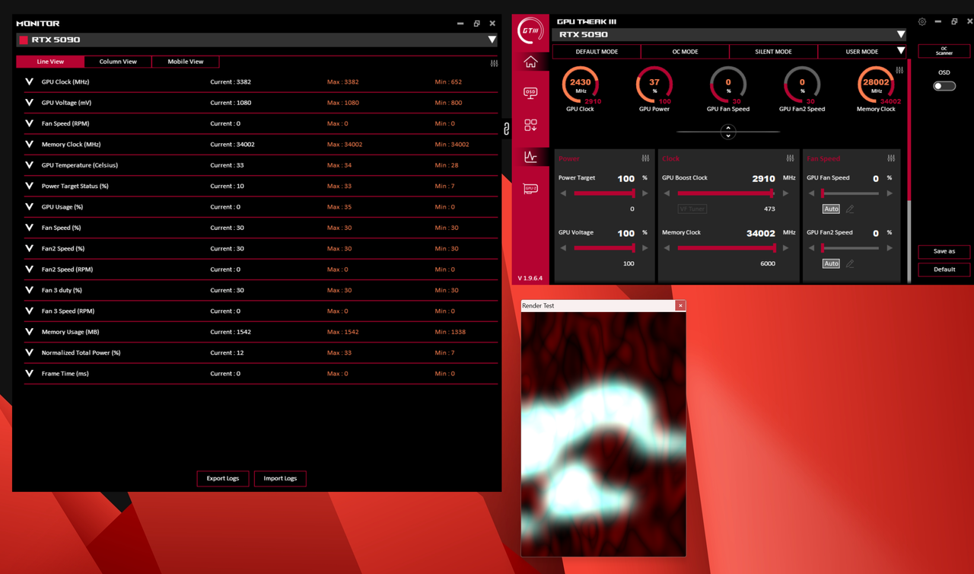The image size is (974, 574).
Task: Open Monitor window display settings sliders icon
Action: point(494,63)
